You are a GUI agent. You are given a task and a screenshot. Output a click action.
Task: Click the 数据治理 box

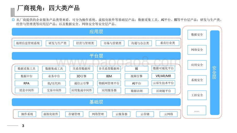(x=137, y=91)
